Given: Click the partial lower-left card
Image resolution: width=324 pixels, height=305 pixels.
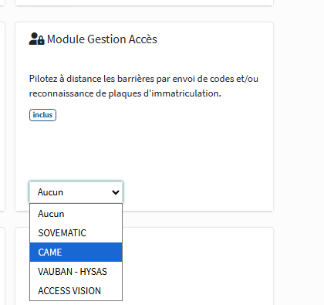Looking at the screenshot, I should coord(2,266).
